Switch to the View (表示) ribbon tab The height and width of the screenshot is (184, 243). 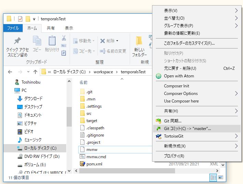(69, 28)
